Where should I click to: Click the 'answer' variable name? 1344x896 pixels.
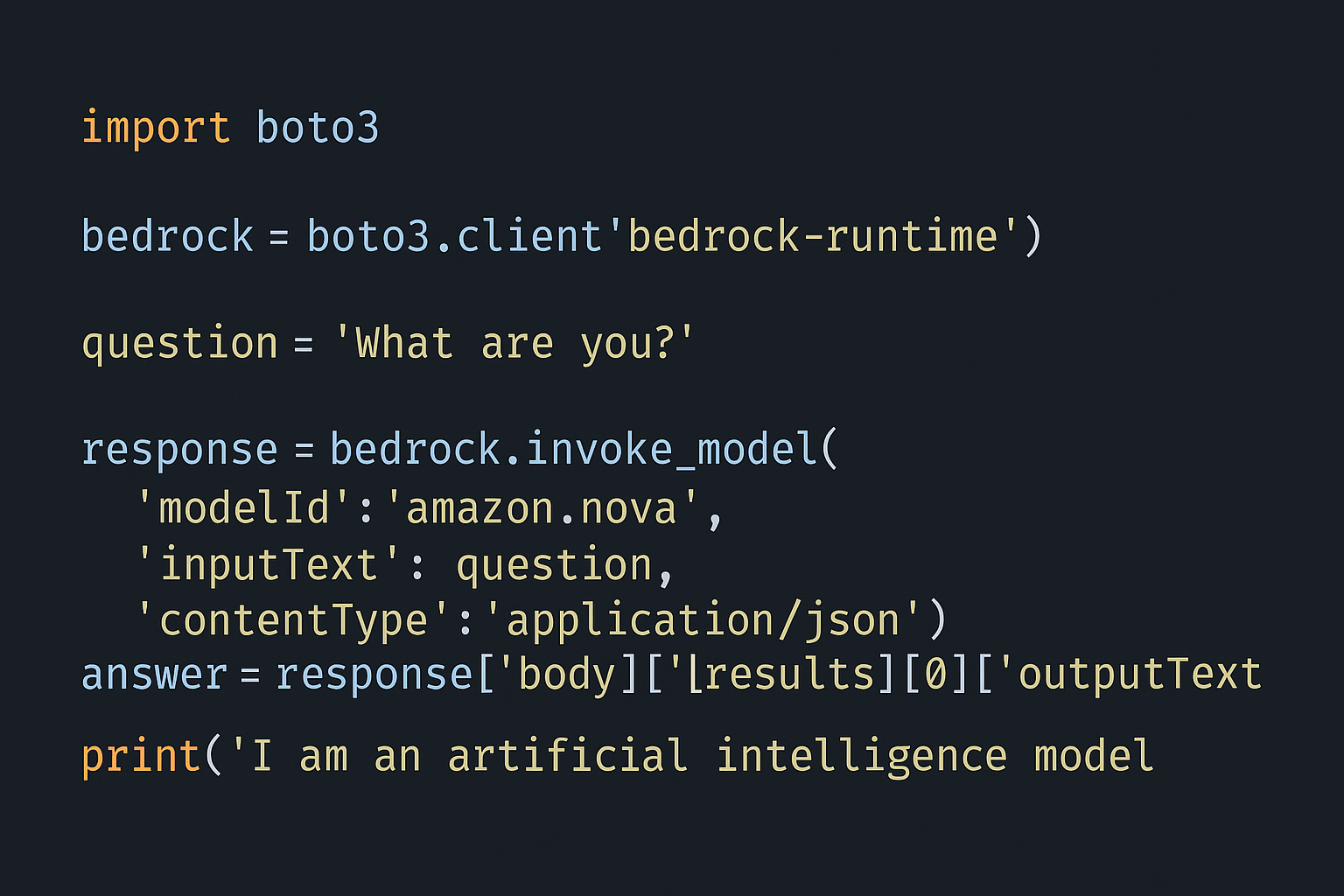tap(154, 675)
